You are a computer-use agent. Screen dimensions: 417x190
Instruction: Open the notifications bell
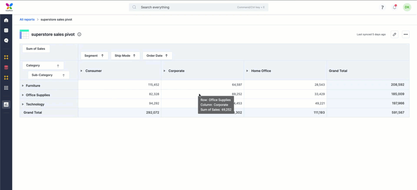(395, 7)
